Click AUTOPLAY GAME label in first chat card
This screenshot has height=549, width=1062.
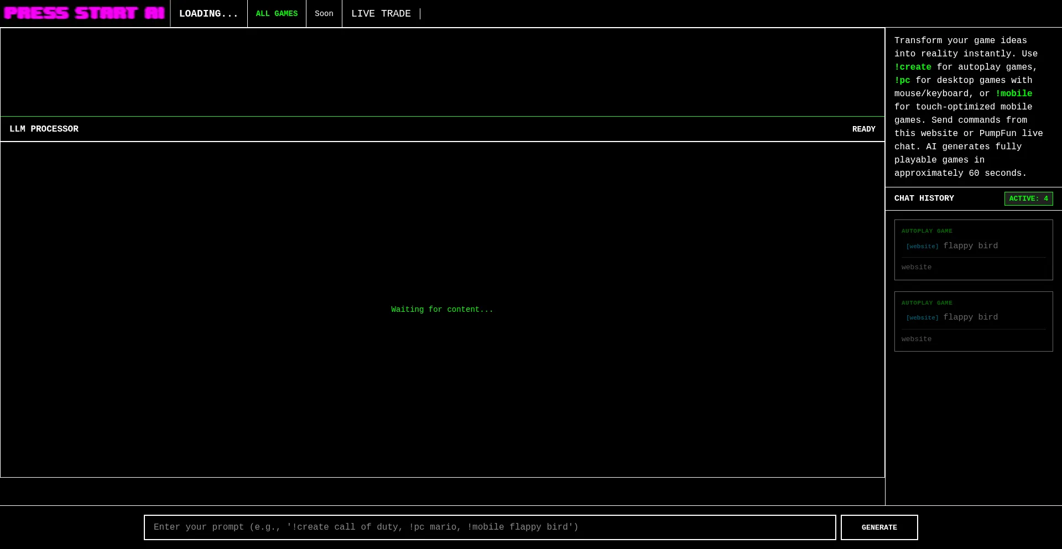coord(926,231)
